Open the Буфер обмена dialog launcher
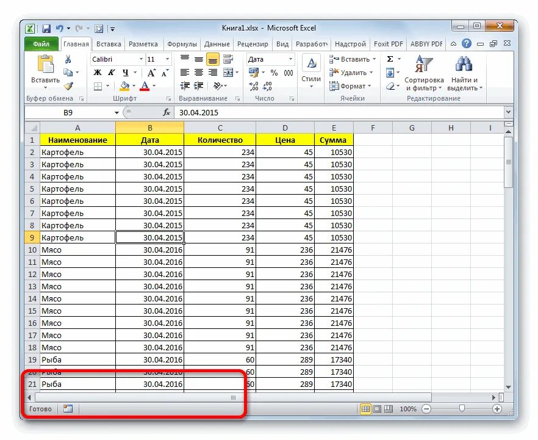Image resolution: width=538 pixels, height=440 pixels. tap(81, 99)
